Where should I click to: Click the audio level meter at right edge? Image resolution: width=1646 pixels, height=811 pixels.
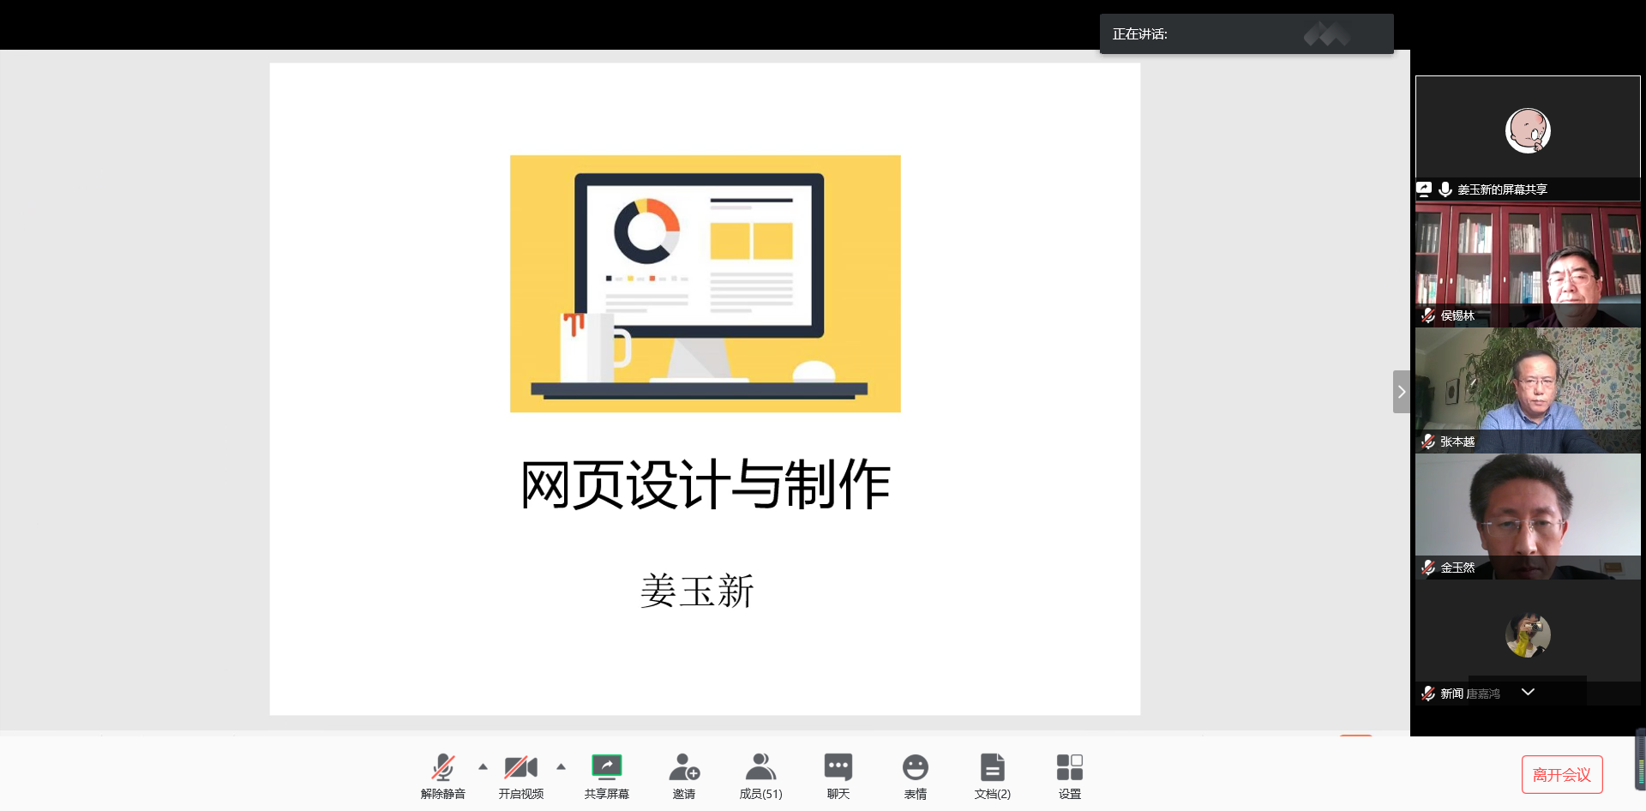point(1640,760)
